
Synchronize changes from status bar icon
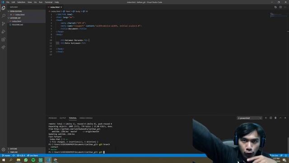point(14,156)
